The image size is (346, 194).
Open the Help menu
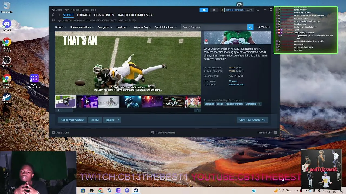click(93, 10)
